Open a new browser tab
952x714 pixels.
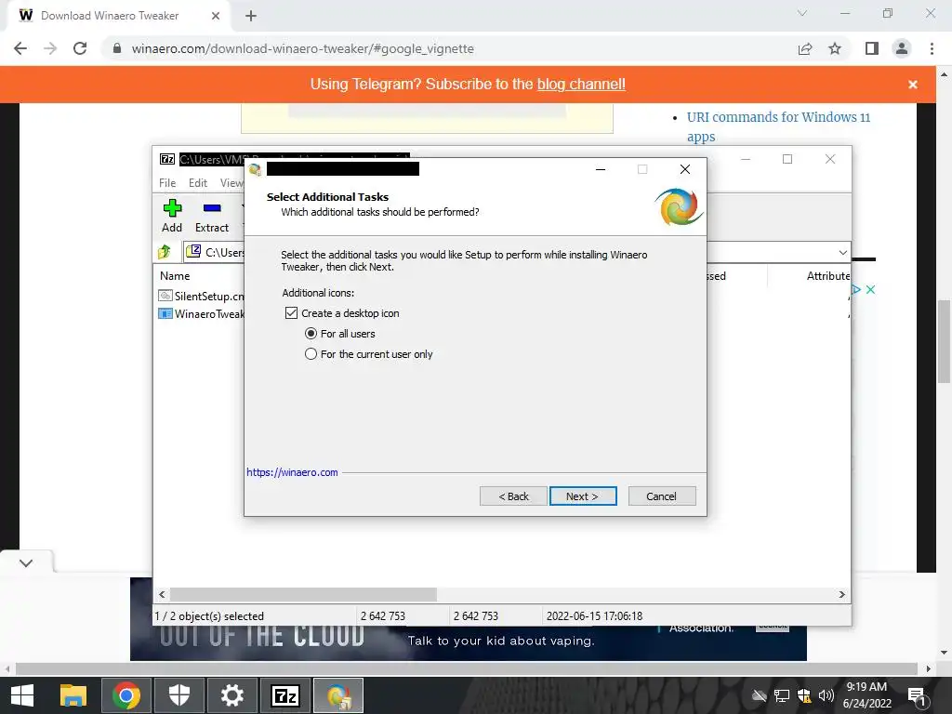pos(251,16)
